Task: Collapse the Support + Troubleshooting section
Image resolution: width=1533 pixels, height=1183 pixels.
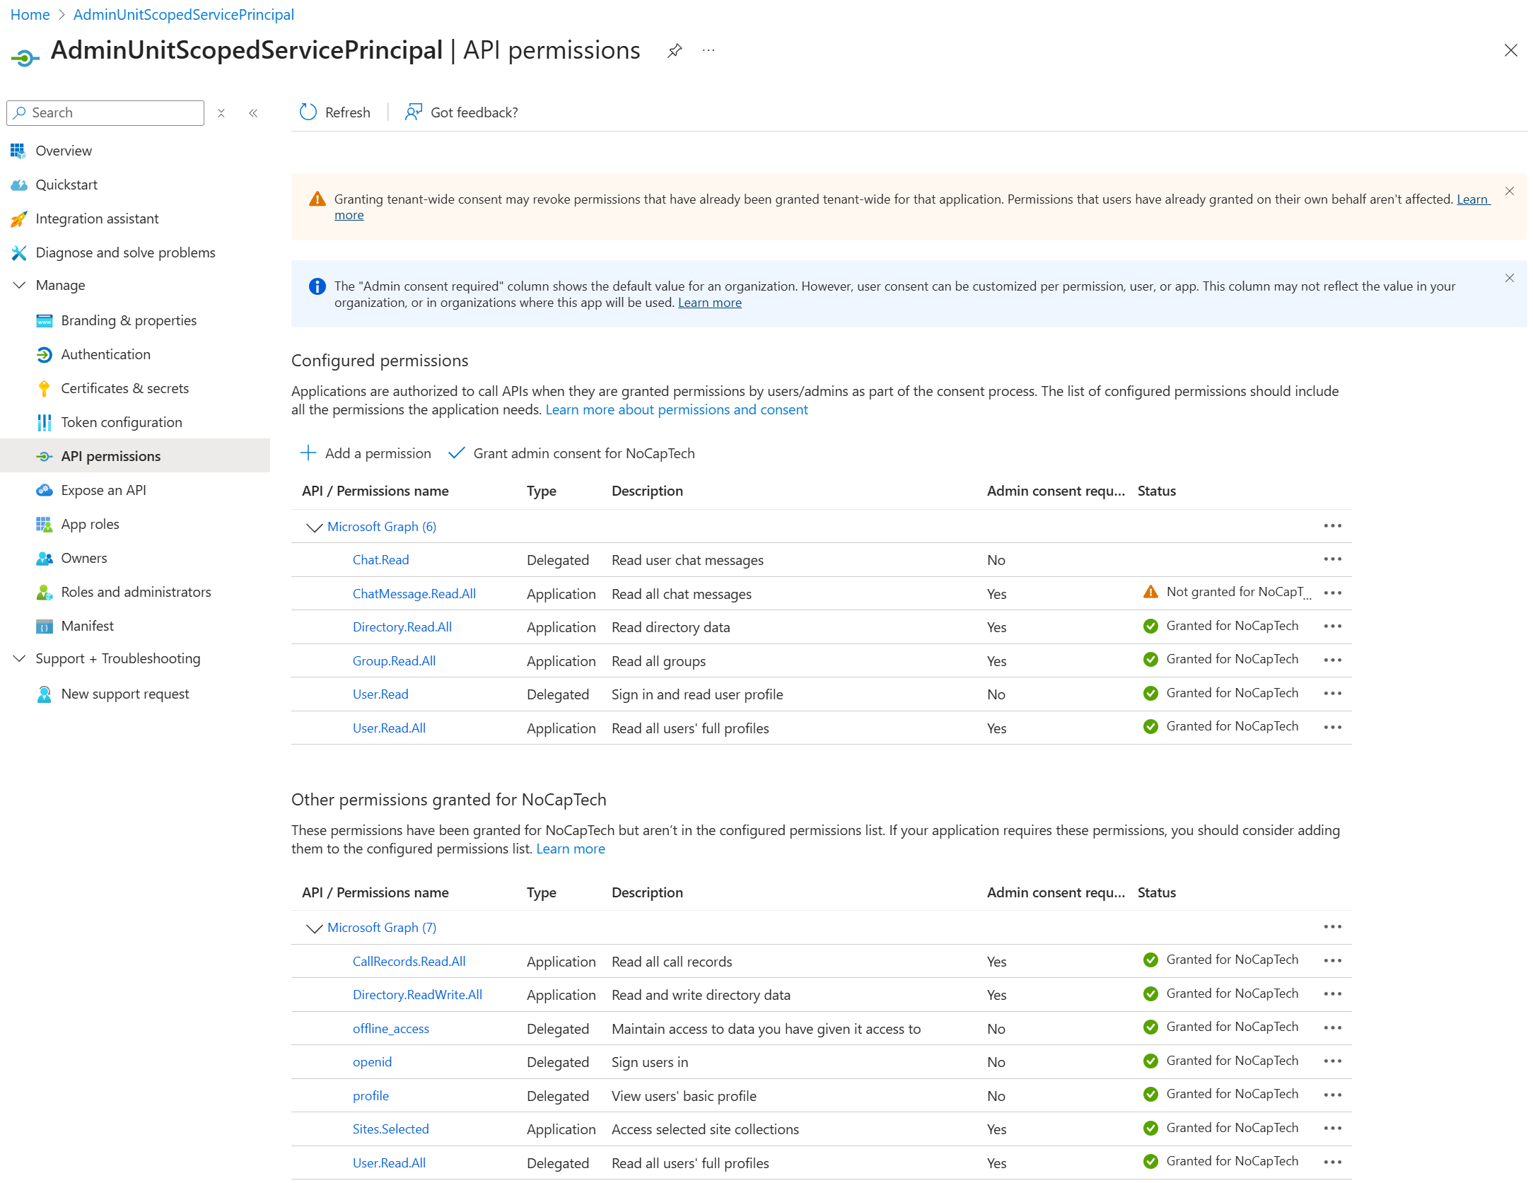Action: tap(20, 658)
